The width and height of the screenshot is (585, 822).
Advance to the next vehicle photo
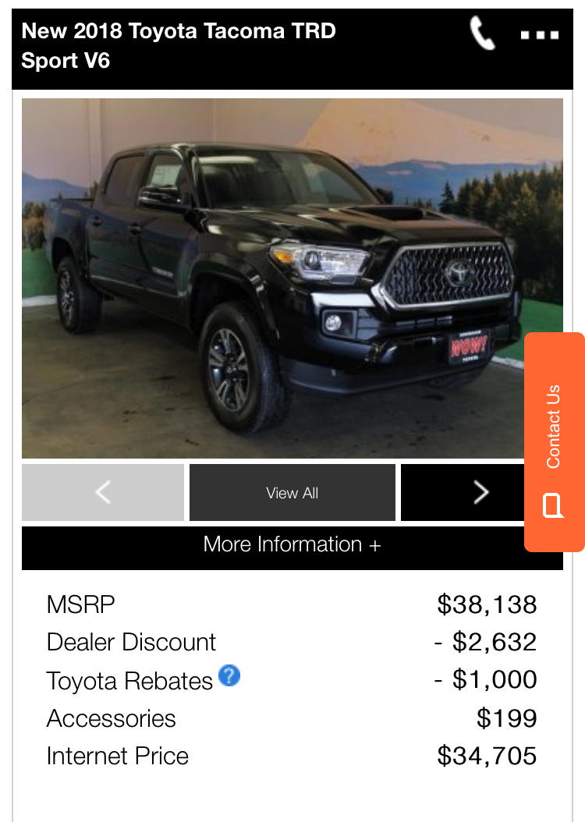coord(463,492)
